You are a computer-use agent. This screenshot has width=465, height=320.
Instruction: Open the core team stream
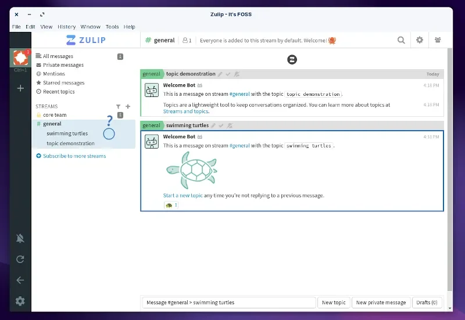[x=55, y=115]
